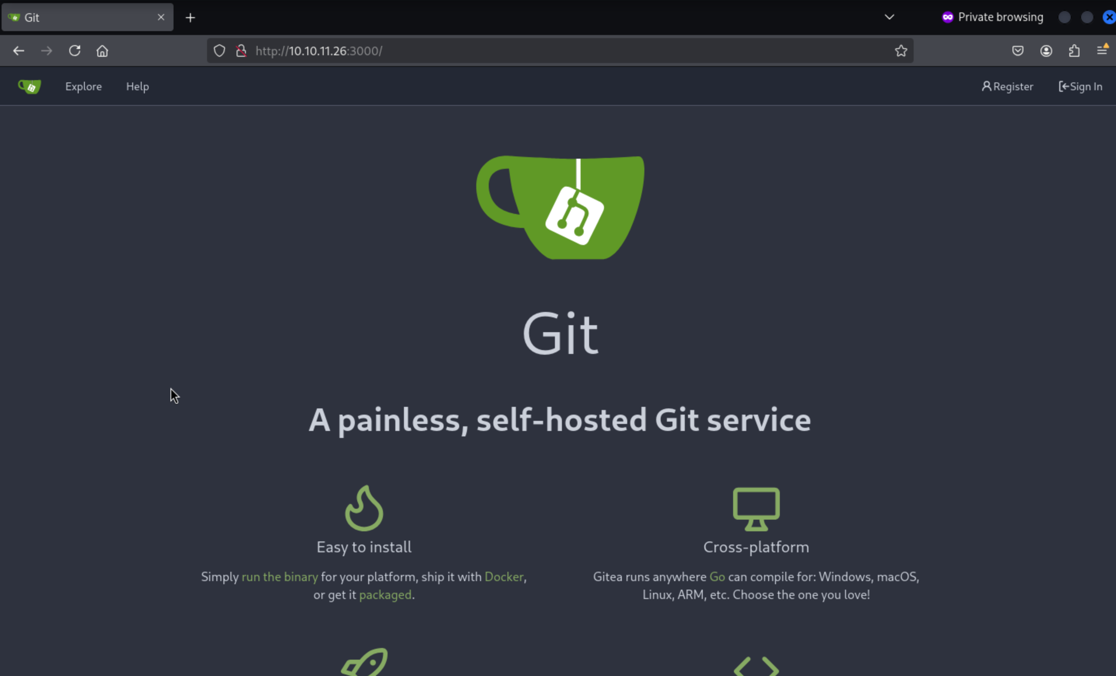Image resolution: width=1116 pixels, height=676 pixels.
Task: Click the flame Easy to install icon
Action: tap(364, 508)
